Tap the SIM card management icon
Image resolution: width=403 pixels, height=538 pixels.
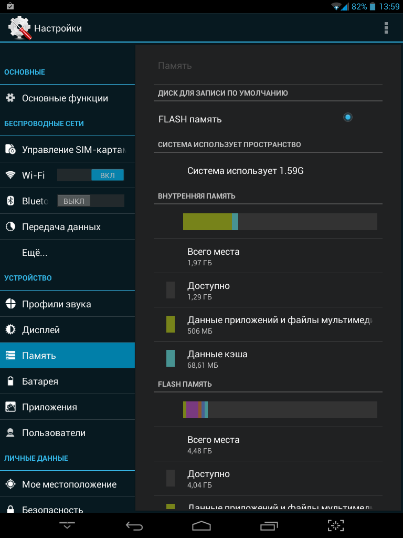coord(10,150)
